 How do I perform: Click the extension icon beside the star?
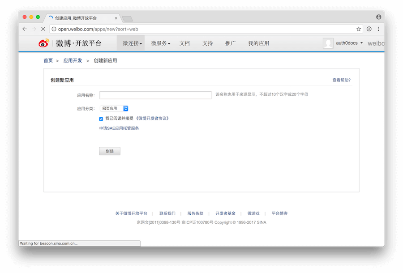(369, 29)
